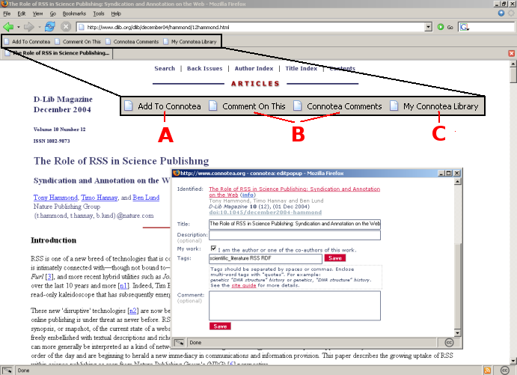517x375 pixels.
Task: Follow the Tony Hammond author link
Action: point(55,197)
